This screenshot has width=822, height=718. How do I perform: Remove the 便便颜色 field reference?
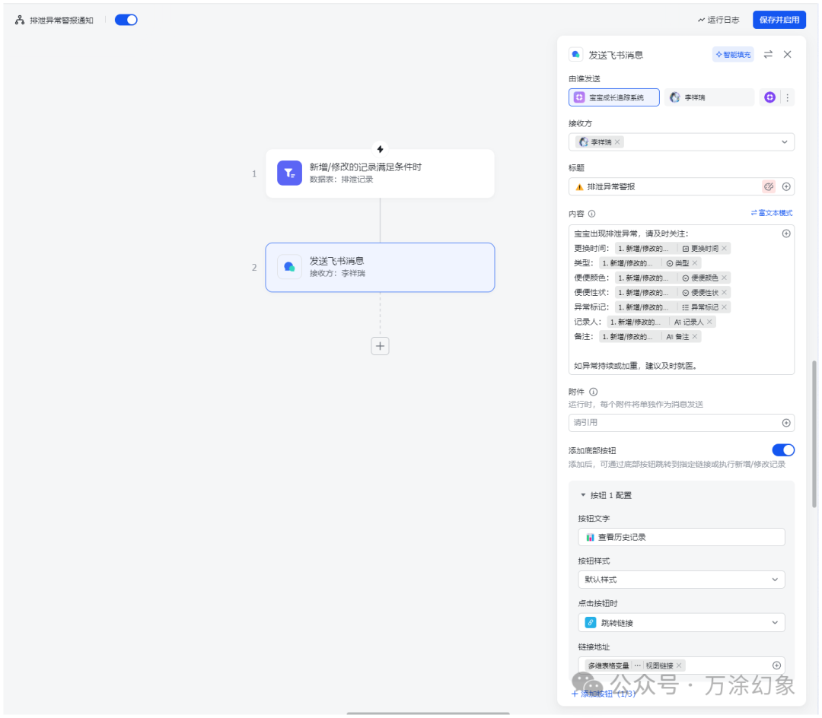click(724, 278)
